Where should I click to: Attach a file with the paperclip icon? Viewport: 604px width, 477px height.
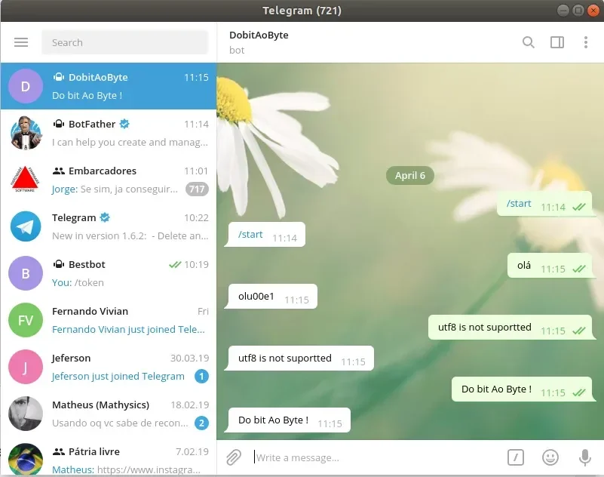(x=234, y=457)
